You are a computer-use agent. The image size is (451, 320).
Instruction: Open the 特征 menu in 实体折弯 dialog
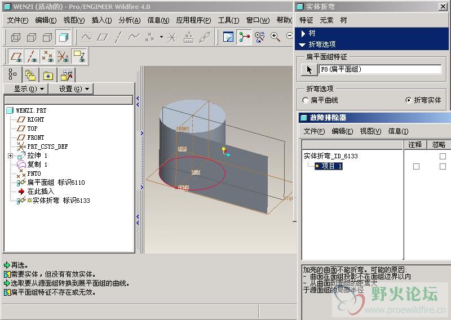[306, 20]
